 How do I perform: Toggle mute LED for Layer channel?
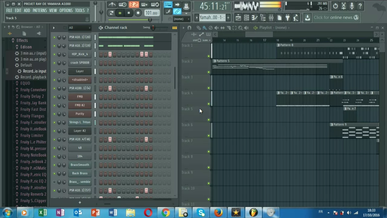point(54,71)
